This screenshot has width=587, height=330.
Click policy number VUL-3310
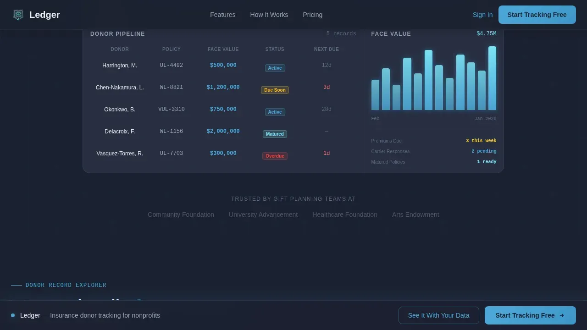pos(172,110)
